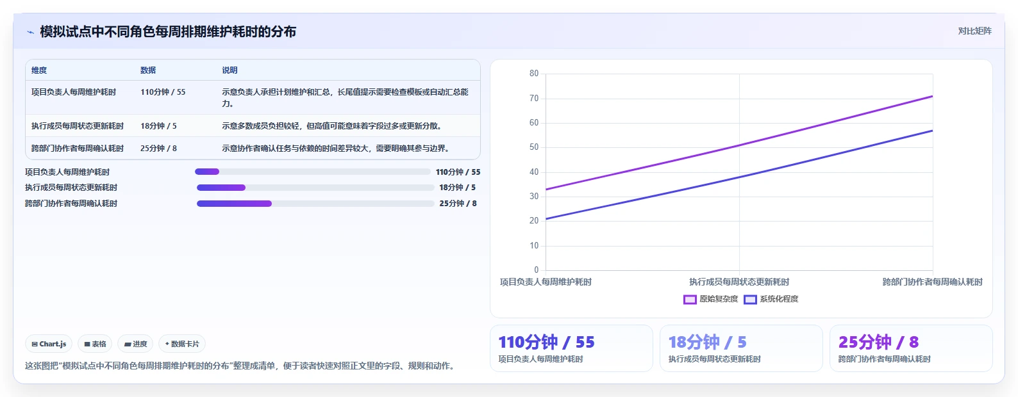
Task: Select table cell 跨部门协作者每周确认耗时
Action: (78, 149)
